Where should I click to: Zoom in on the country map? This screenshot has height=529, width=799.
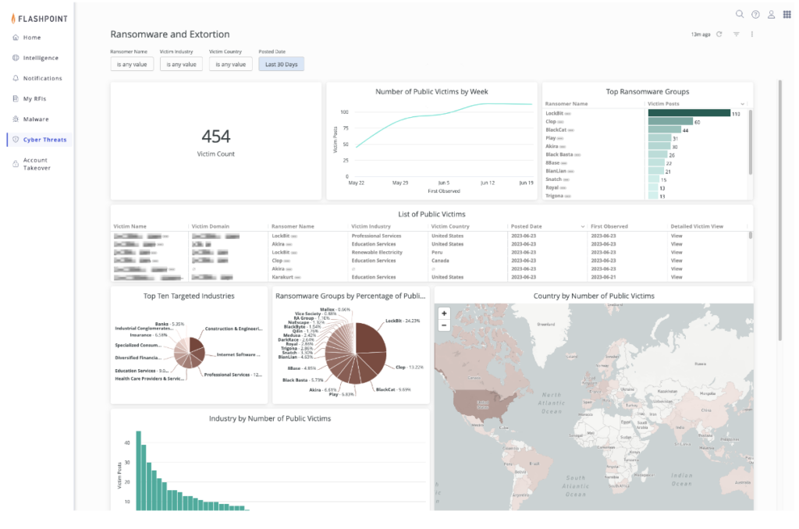tap(444, 314)
